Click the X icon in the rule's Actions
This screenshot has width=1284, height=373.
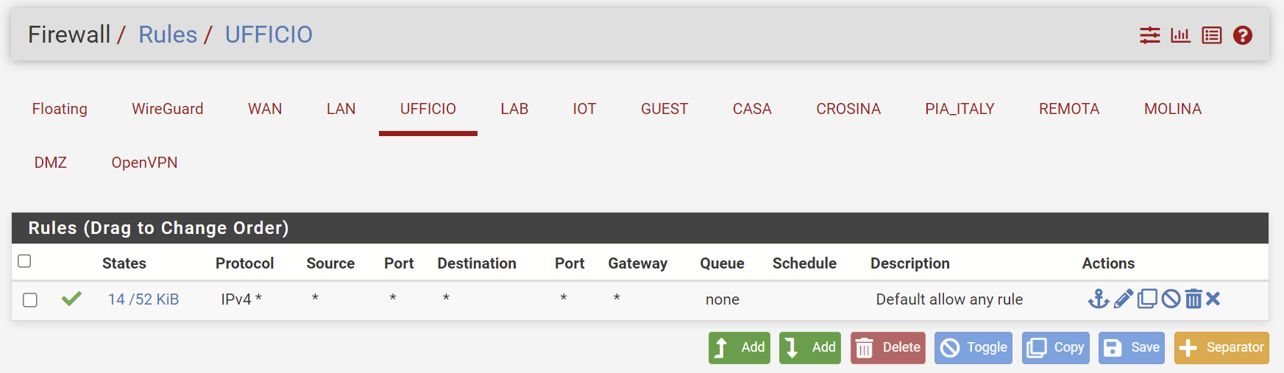pyautogui.click(x=1213, y=299)
